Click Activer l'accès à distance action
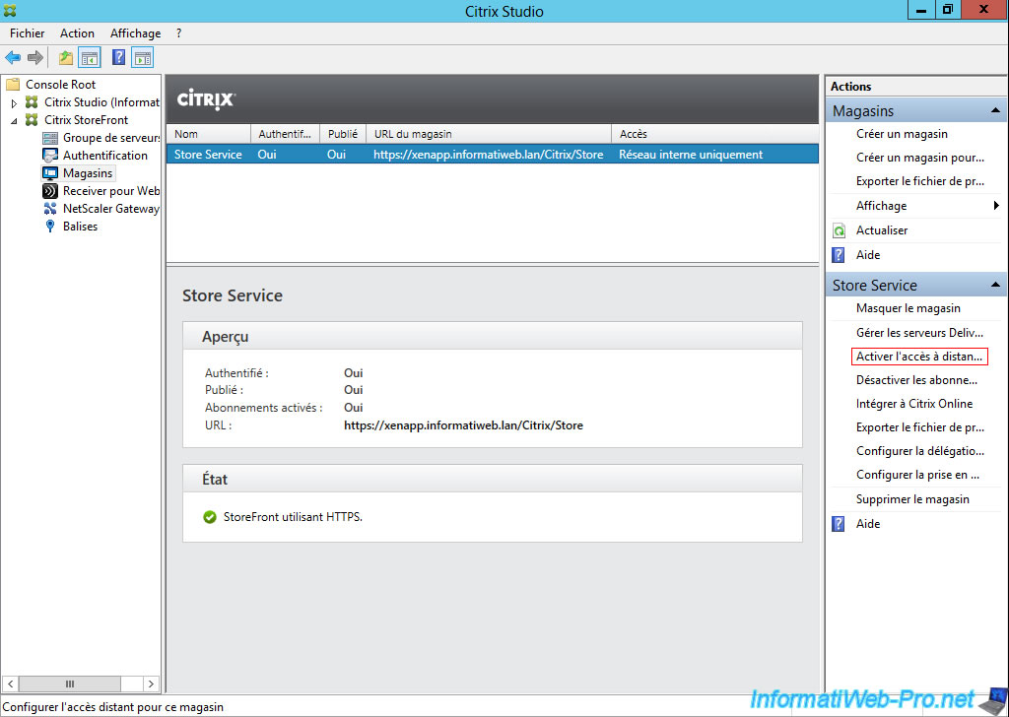This screenshot has width=1009, height=717. pos(919,356)
